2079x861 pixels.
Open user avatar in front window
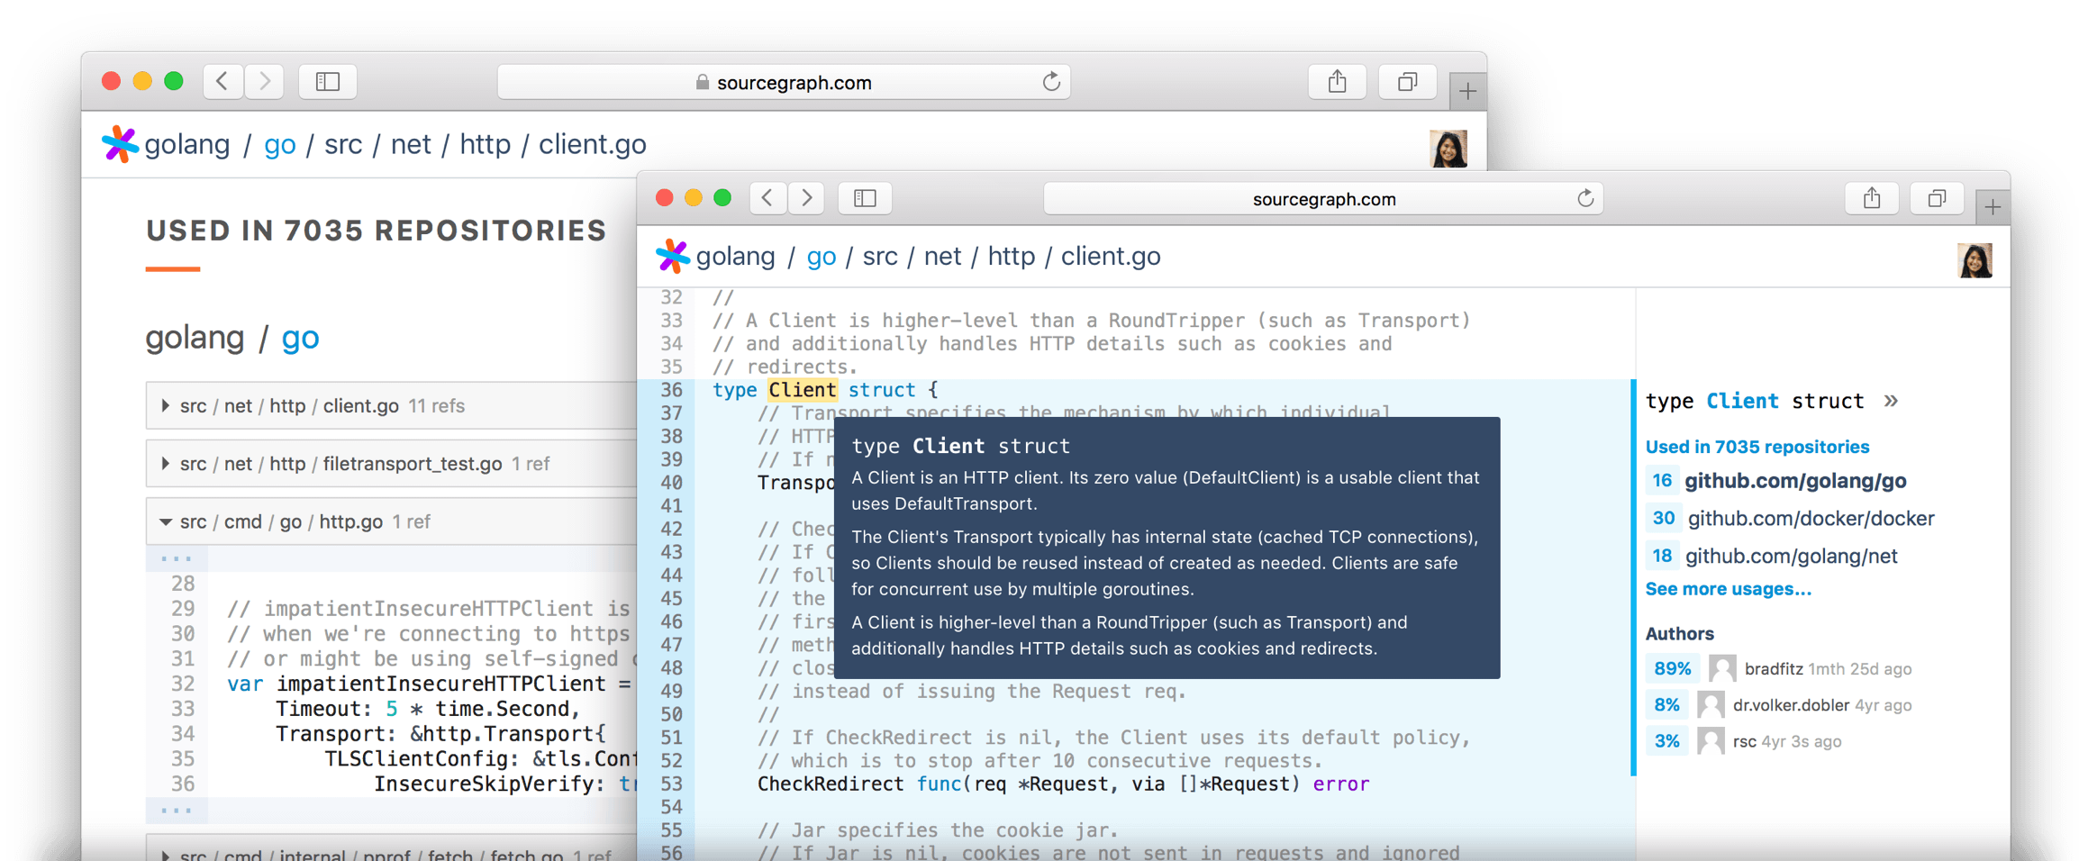coord(1975,260)
